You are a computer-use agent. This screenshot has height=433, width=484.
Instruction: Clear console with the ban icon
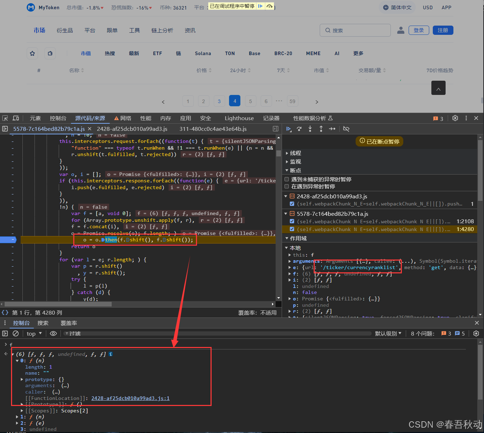click(x=16, y=333)
